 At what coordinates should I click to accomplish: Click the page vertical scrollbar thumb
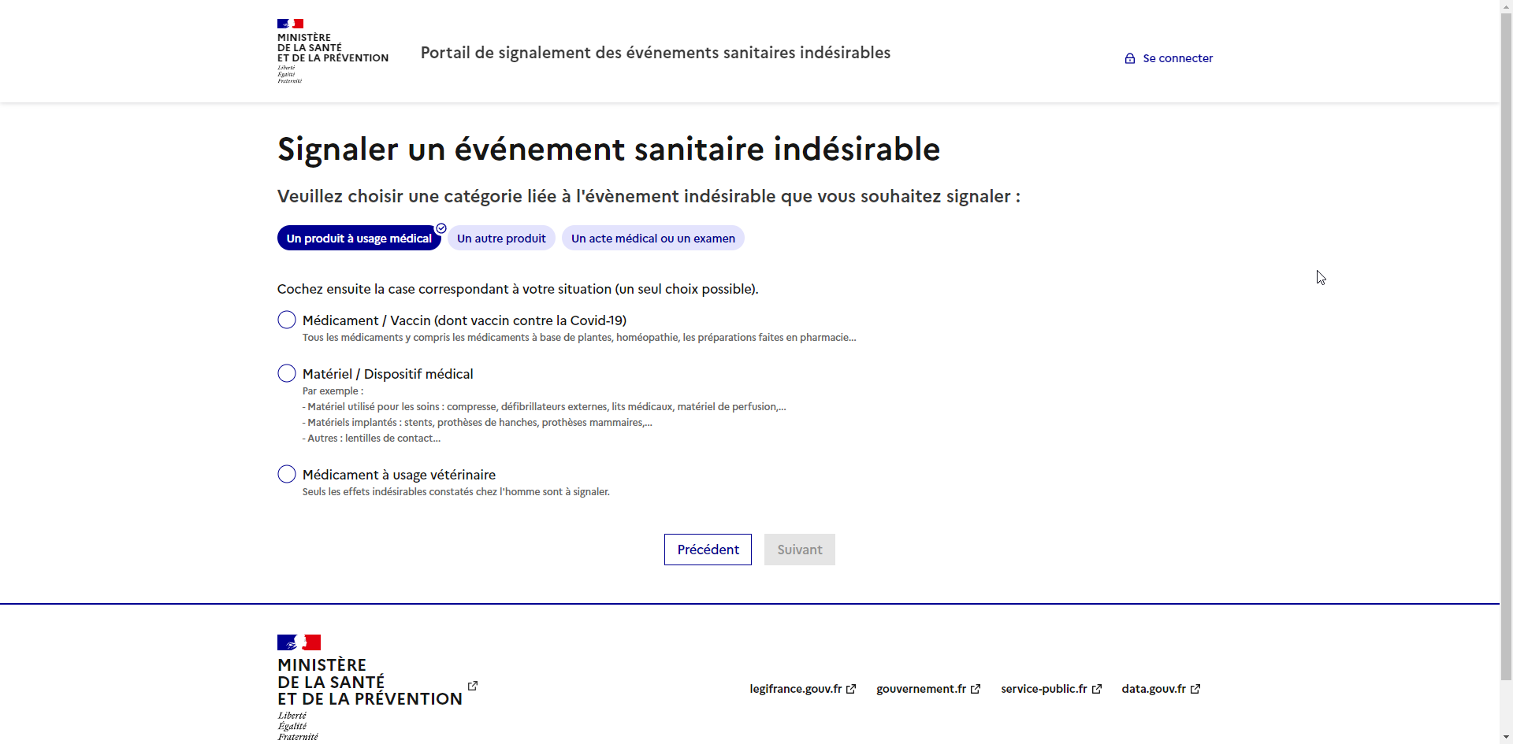(x=1506, y=345)
